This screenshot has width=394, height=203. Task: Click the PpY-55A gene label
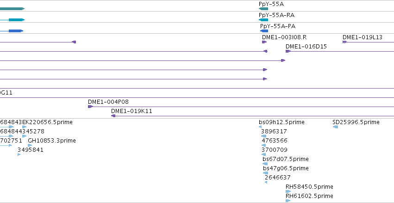point(271,4)
